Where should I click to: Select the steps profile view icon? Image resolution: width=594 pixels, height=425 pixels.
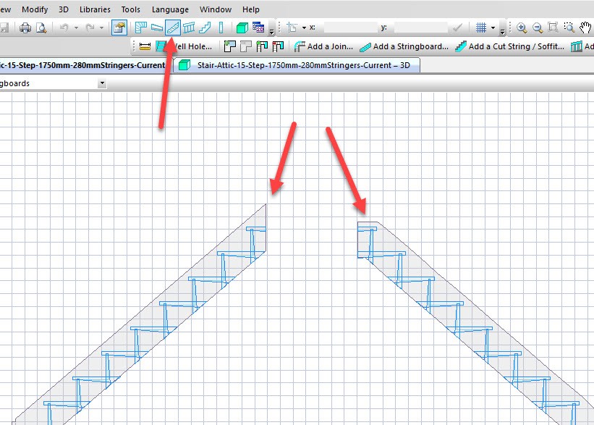tap(205, 28)
